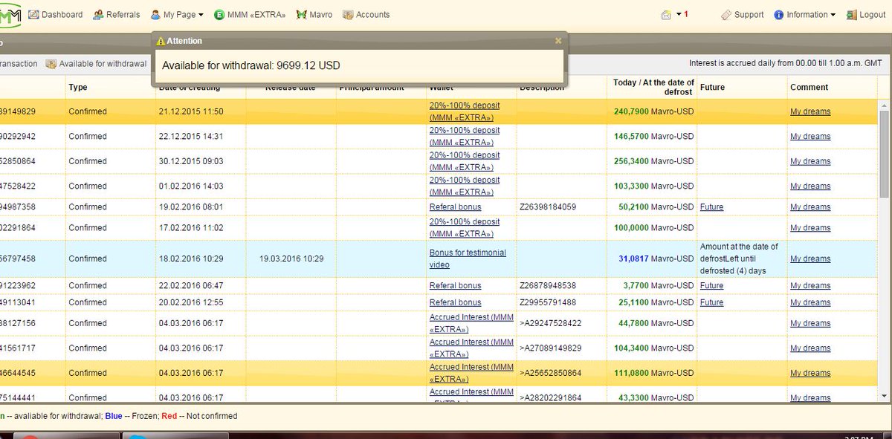The image size is (892, 439).
Task: Click the description >A27089149829
Action: [550, 348]
